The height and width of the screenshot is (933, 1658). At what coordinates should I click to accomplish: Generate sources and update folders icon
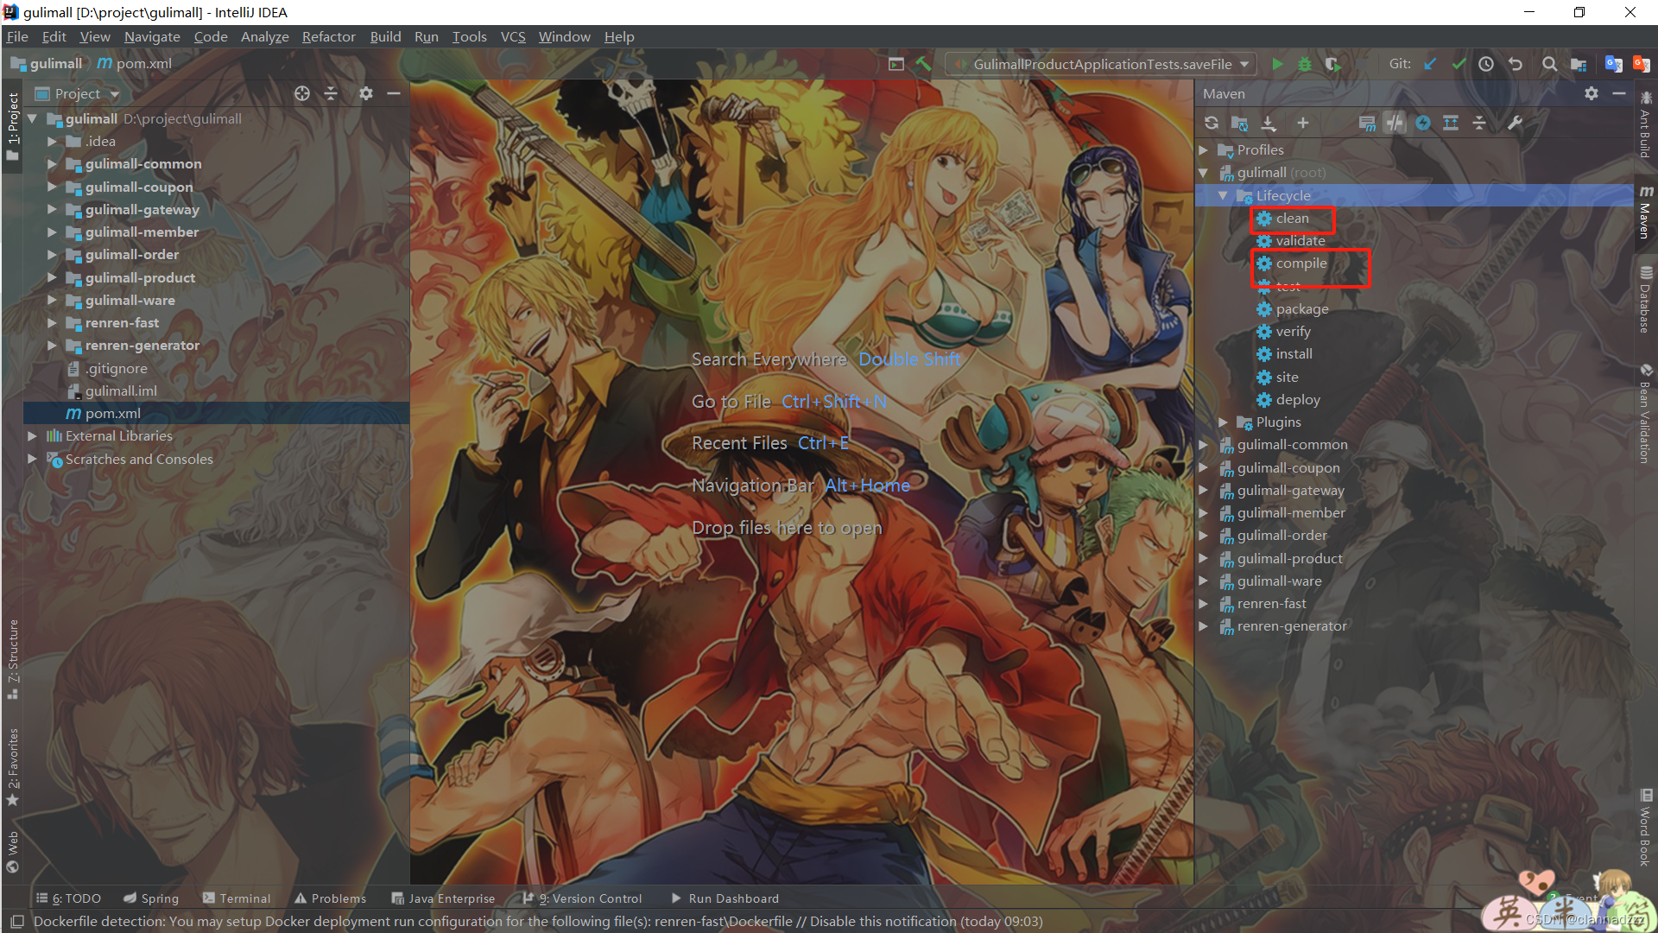click(1239, 123)
